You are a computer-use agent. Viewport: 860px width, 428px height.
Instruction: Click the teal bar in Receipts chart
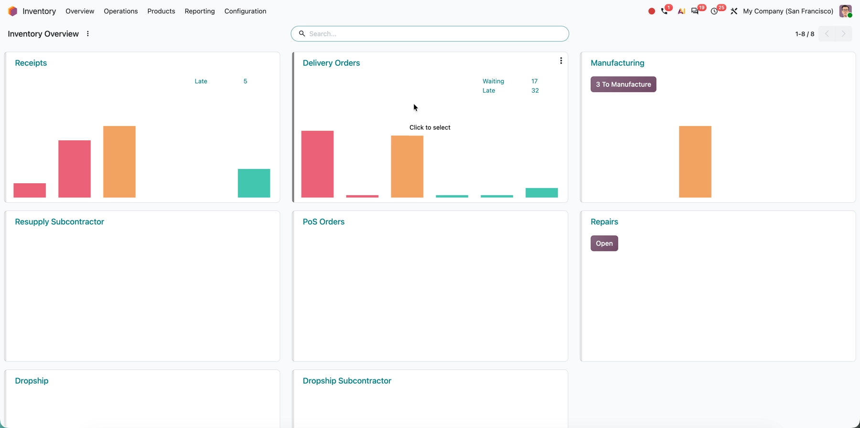(x=254, y=183)
